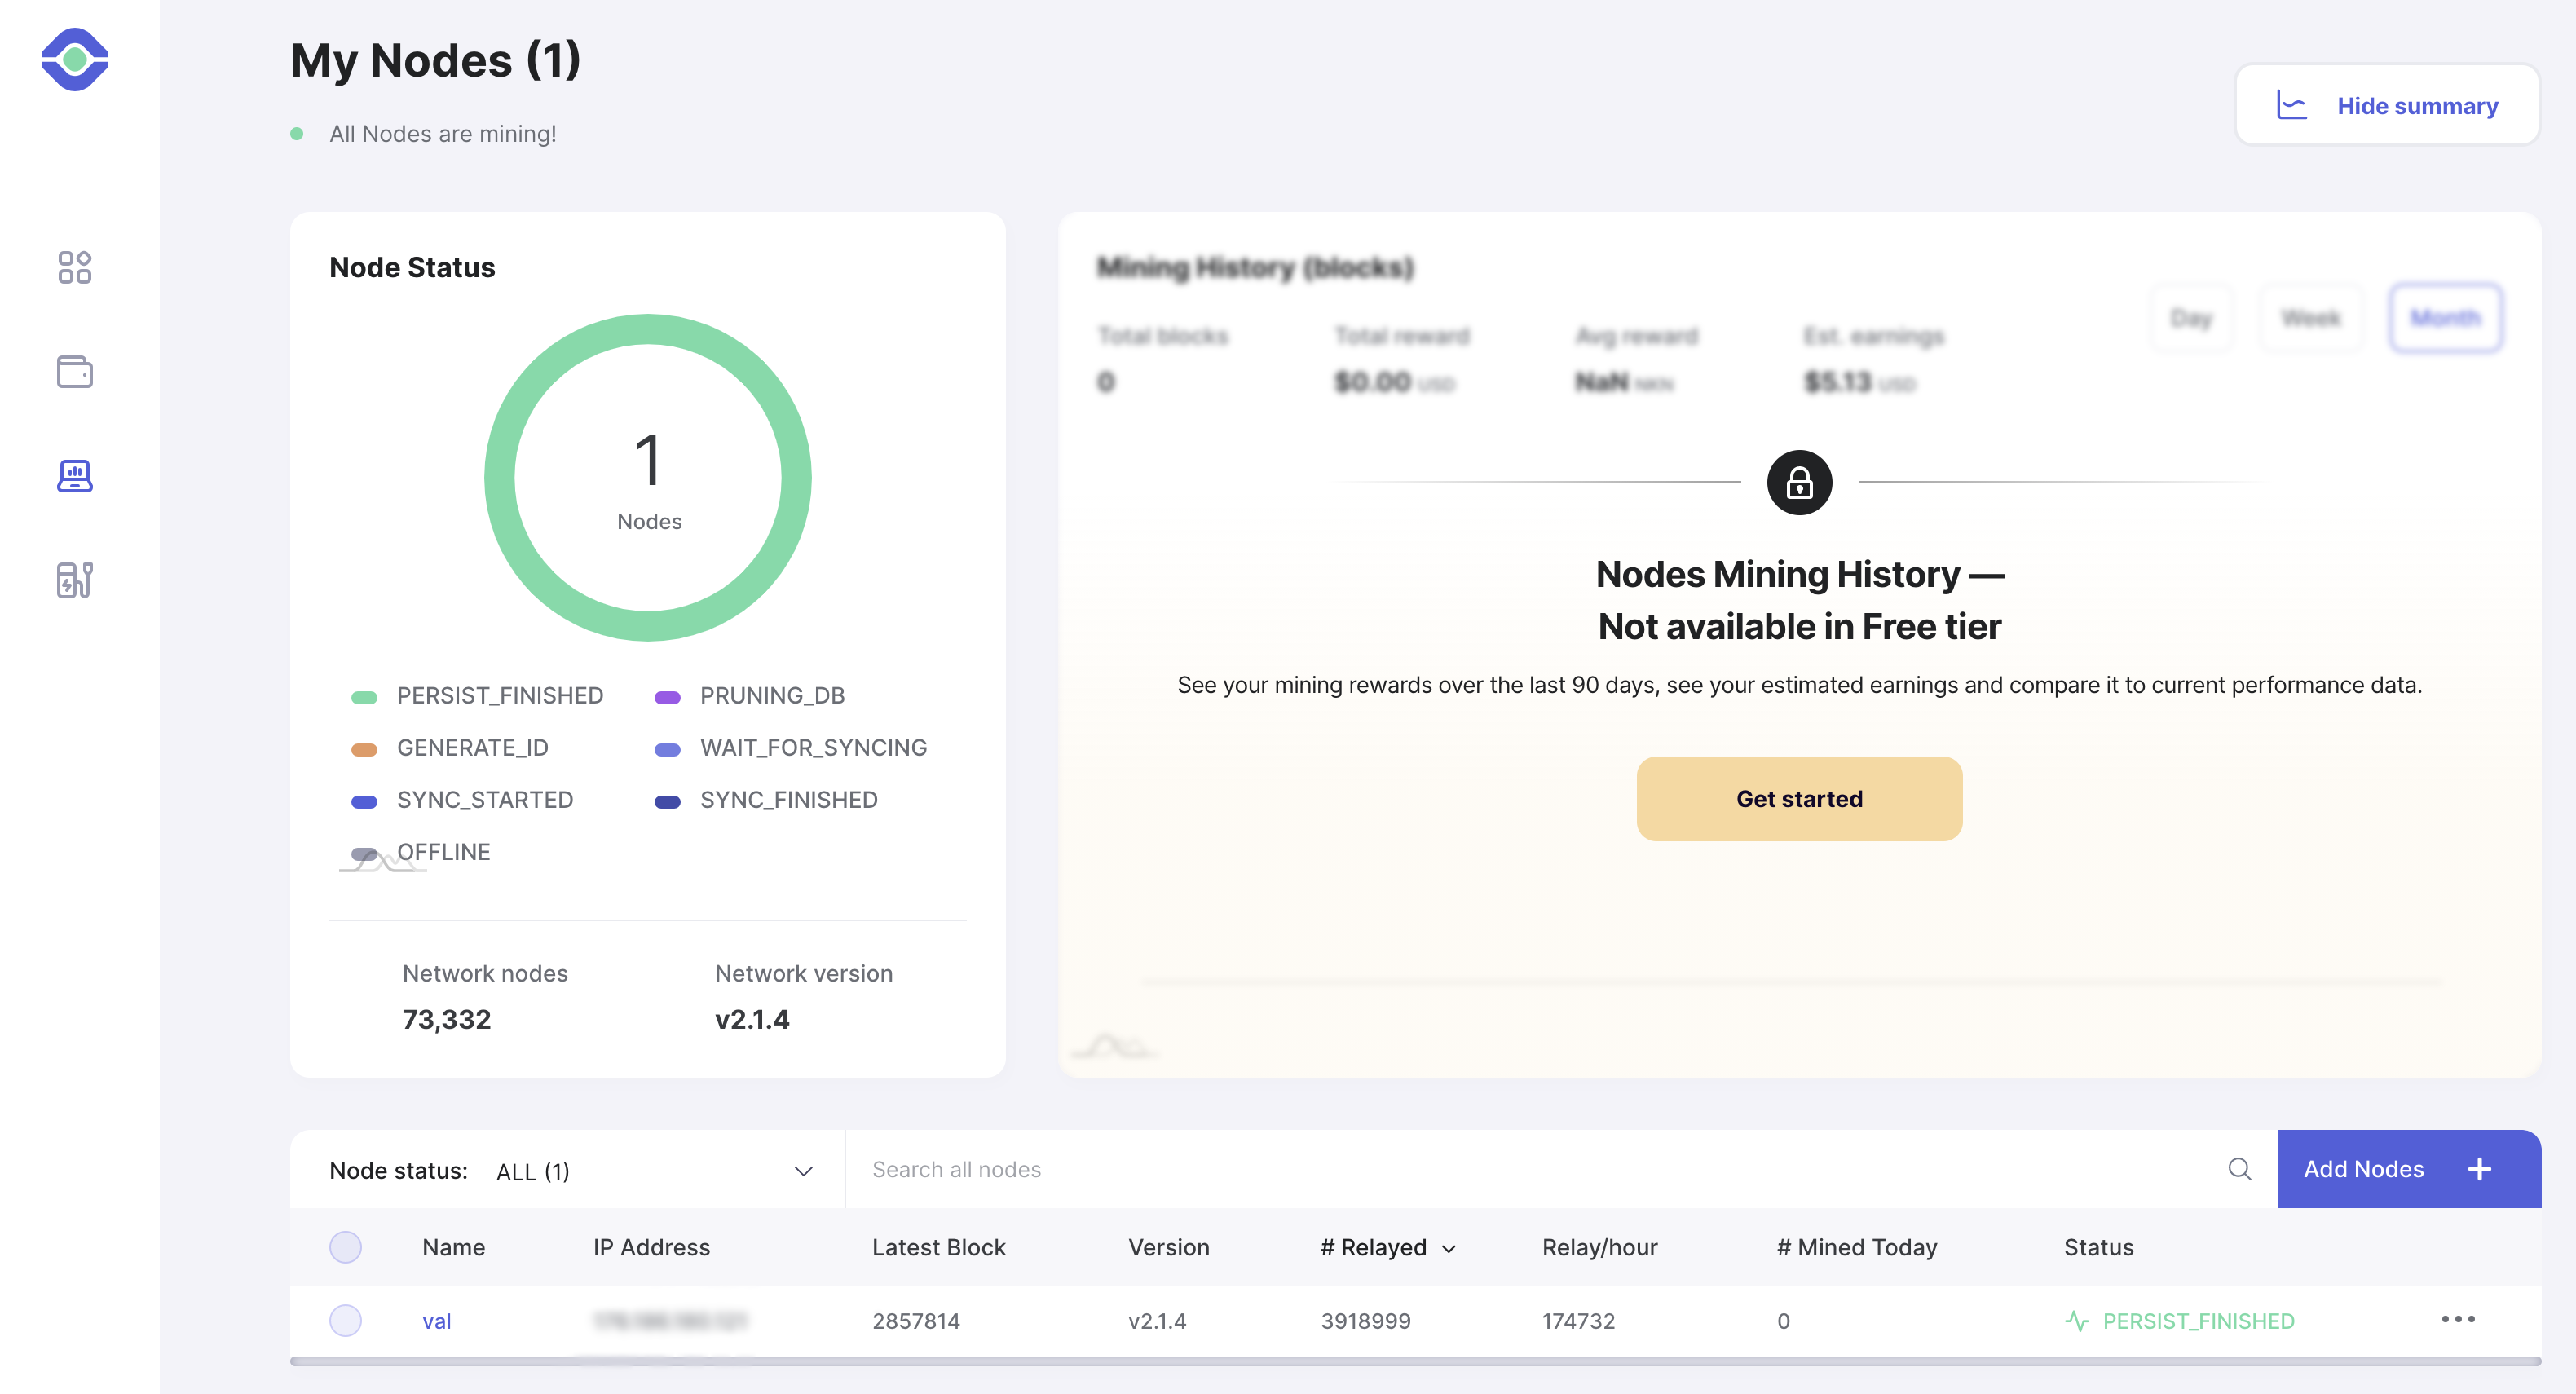Viewport: 2576px width, 1394px height.
Task: Open the dashboard grid icon in sidebar
Action: (74, 268)
